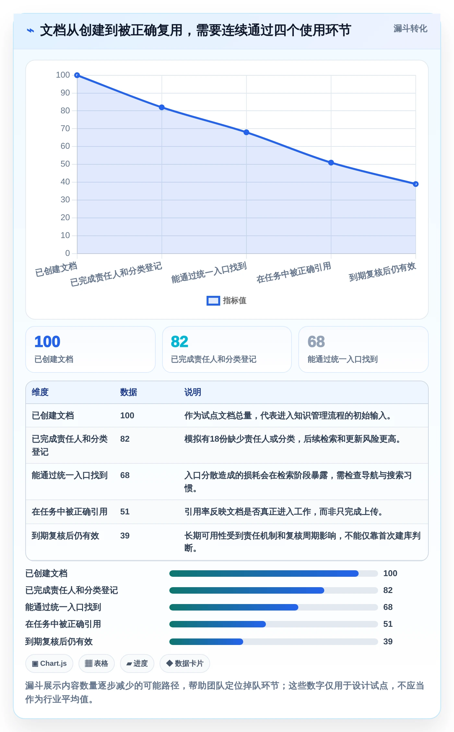The height and width of the screenshot is (732, 454).
Task: Open the data card showing 68
Action: 364,349
